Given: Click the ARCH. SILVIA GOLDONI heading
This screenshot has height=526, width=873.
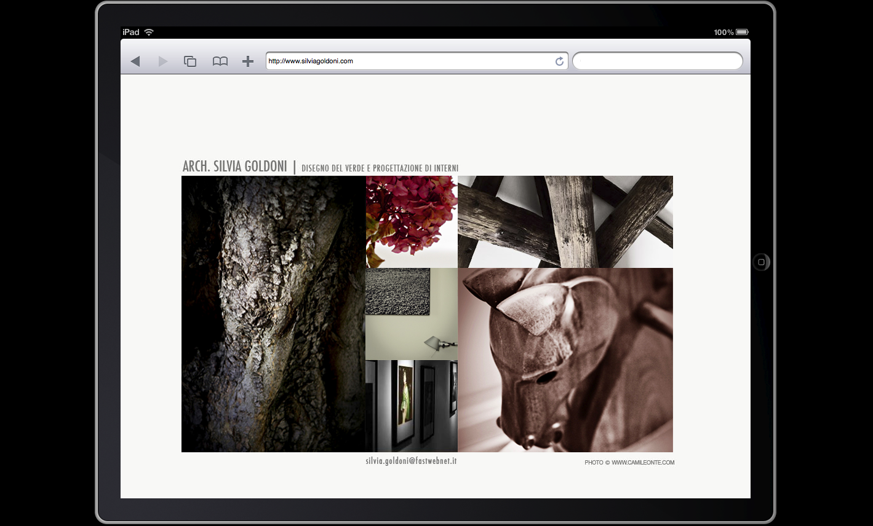Looking at the screenshot, I should (235, 167).
